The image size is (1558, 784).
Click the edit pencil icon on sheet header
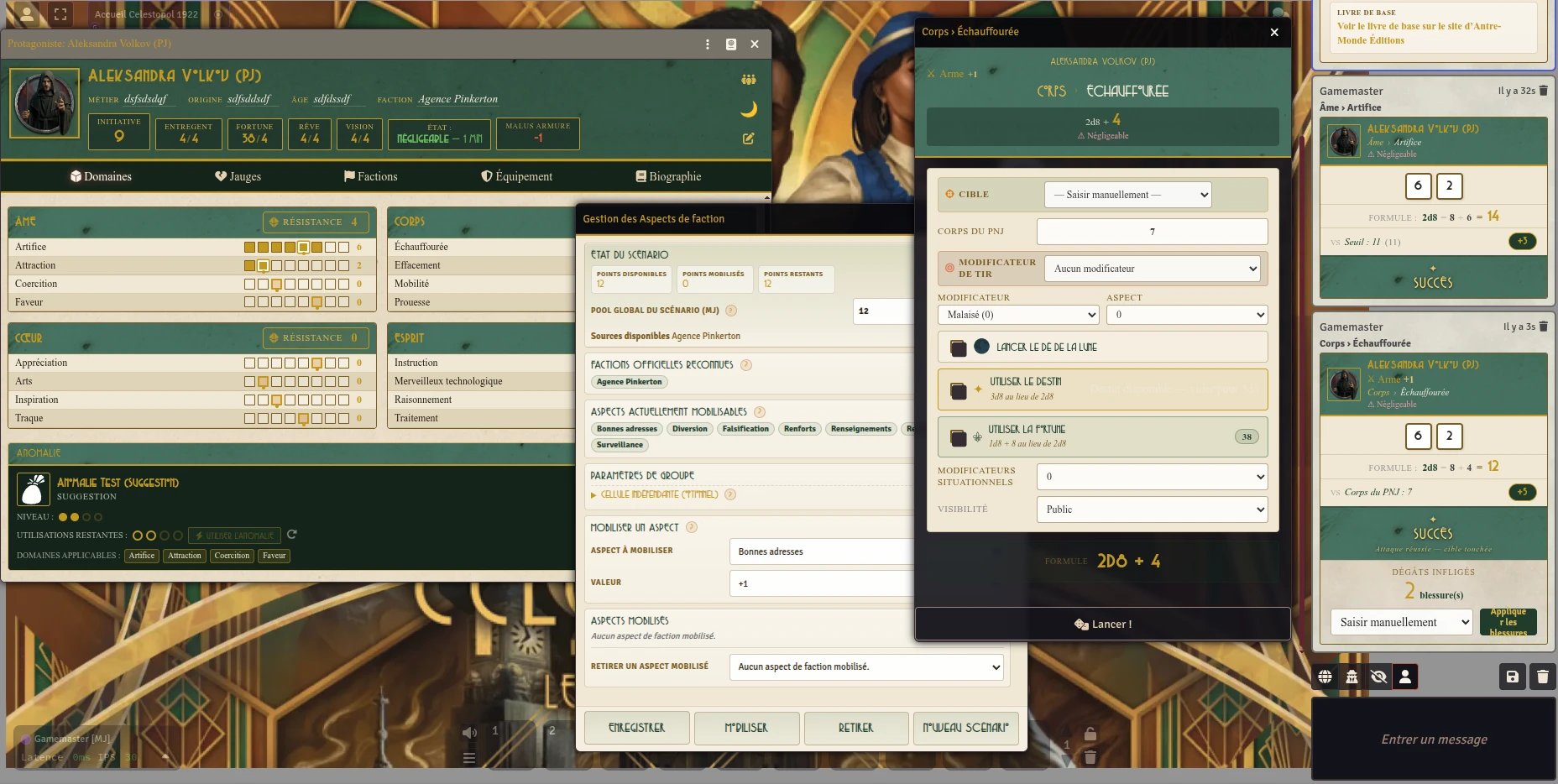tap(748, 139)
